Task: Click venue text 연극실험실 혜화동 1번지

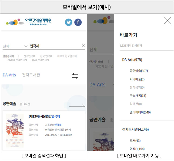Action: pos(58,130)
